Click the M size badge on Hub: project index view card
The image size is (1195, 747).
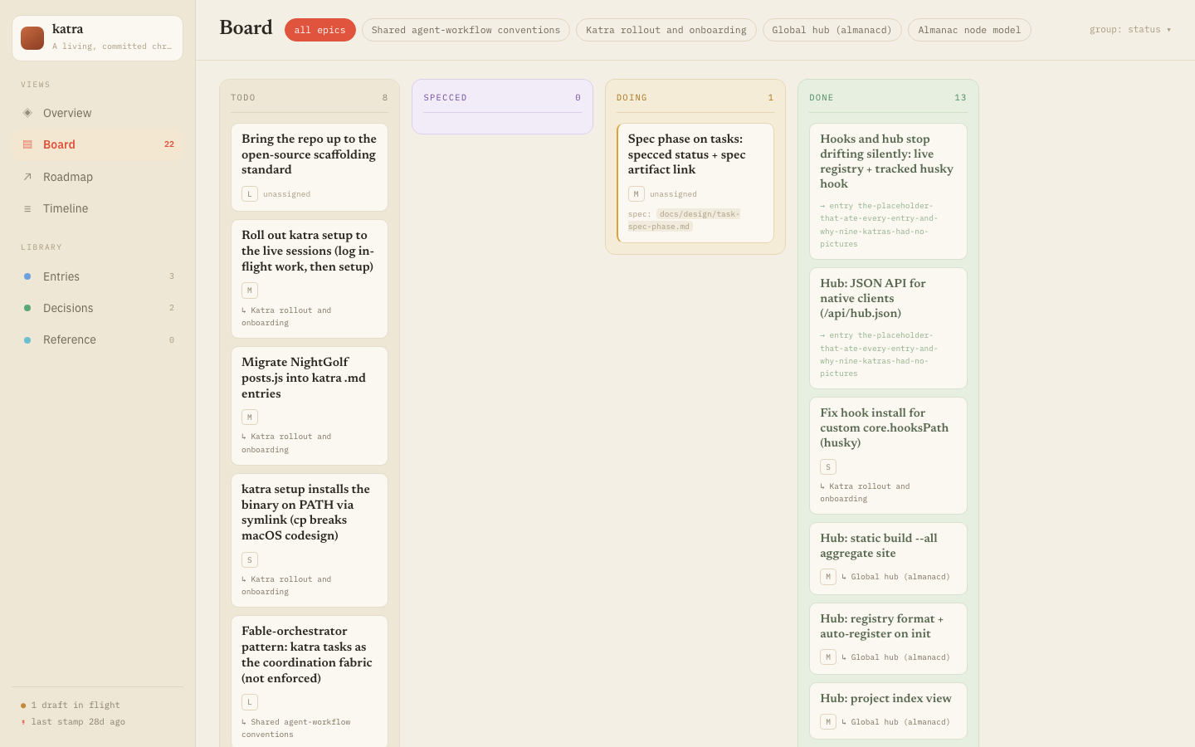click(828, 722)
